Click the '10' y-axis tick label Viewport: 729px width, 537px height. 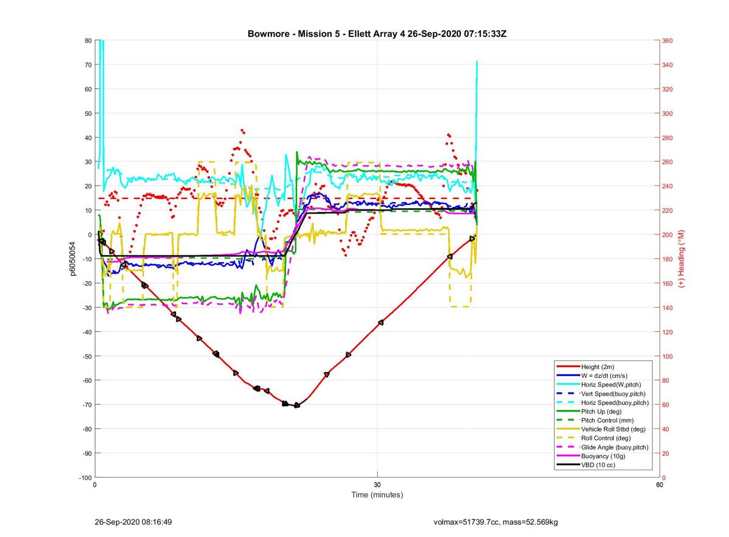click(x=87, y=211)
